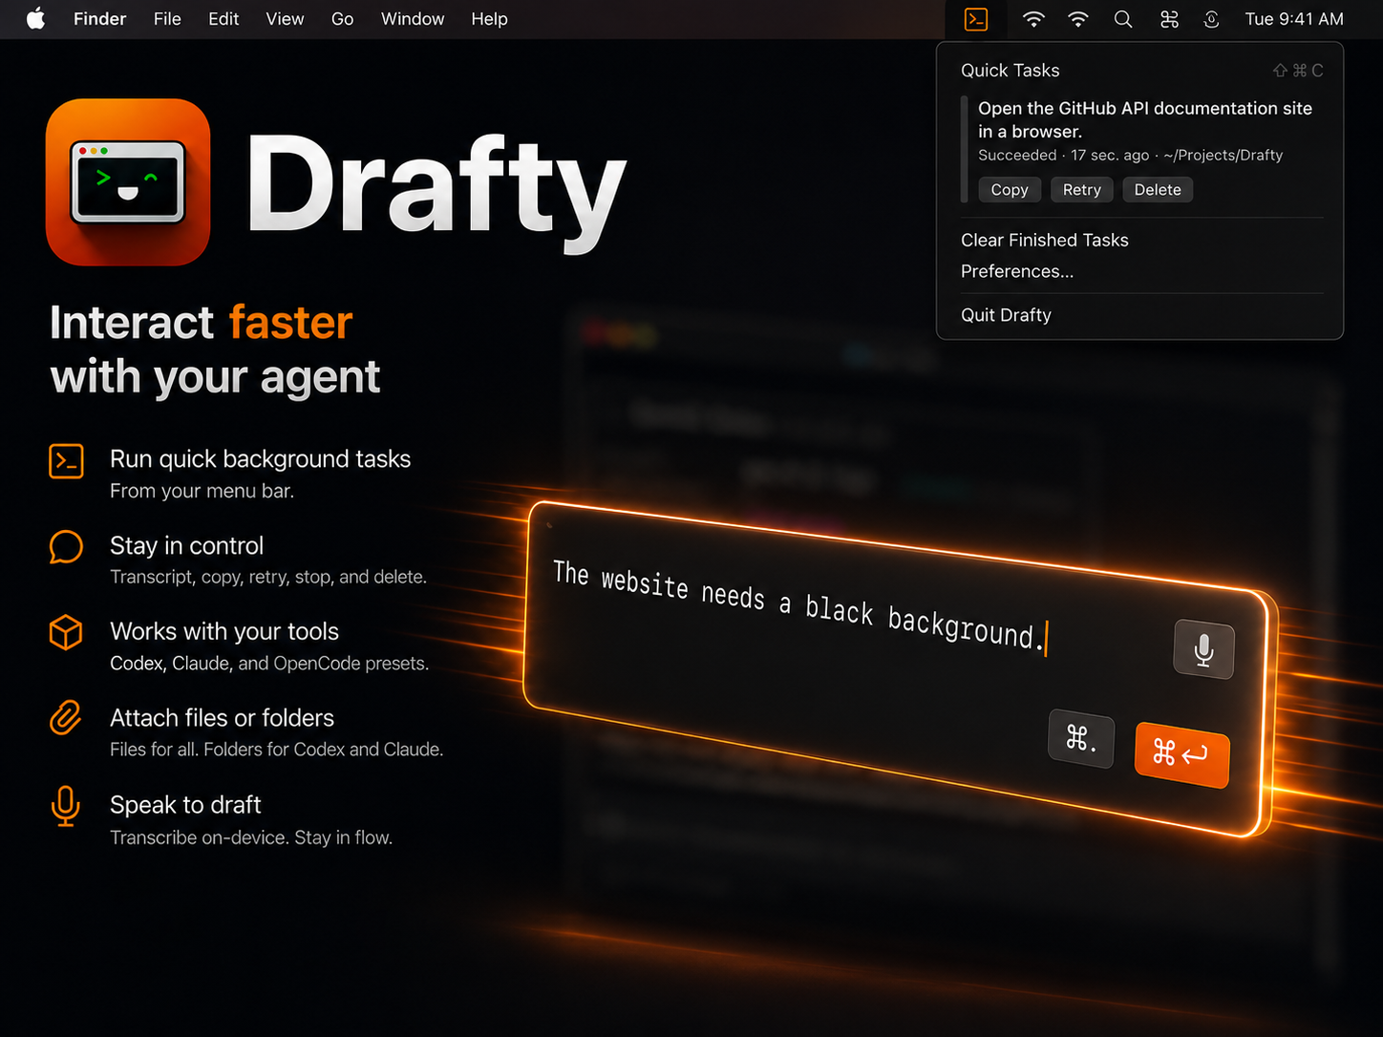Open Spotlight search magnifier icon
Screen dimensions: 1383x1037
tap(1123, 19)
